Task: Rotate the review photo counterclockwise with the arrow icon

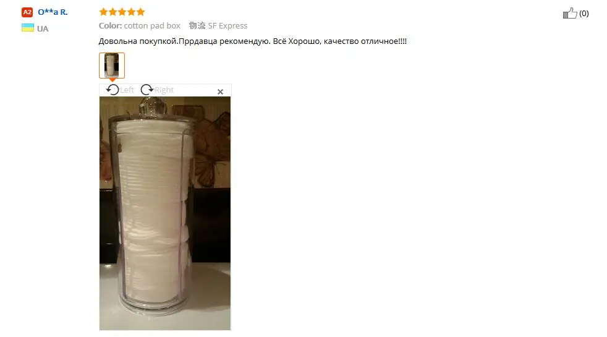Action: (x=112, y=90)
